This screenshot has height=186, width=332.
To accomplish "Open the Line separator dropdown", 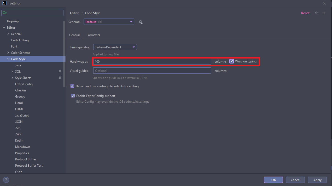I will point(115,47).
